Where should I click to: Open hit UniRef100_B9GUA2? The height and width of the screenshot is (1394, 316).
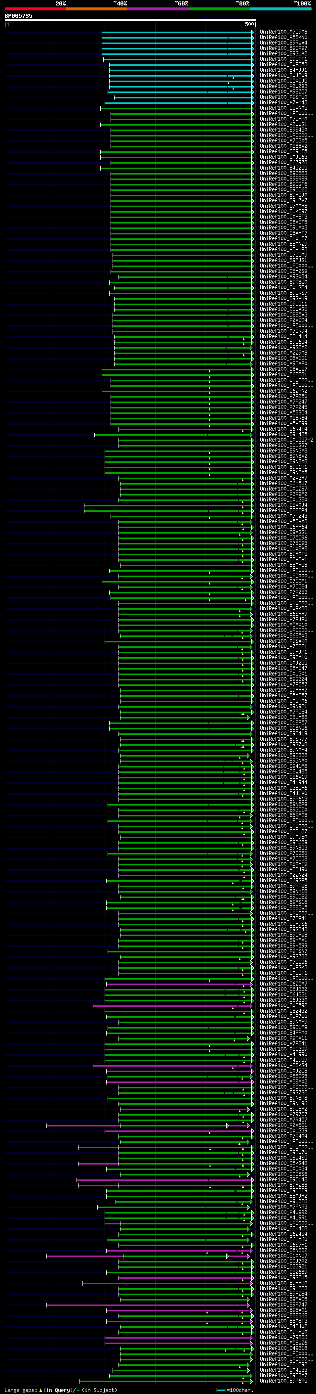[x=283, y=53]
